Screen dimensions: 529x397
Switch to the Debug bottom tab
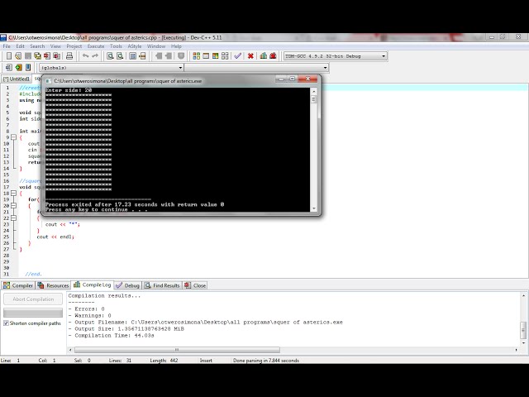pos(127,285)
